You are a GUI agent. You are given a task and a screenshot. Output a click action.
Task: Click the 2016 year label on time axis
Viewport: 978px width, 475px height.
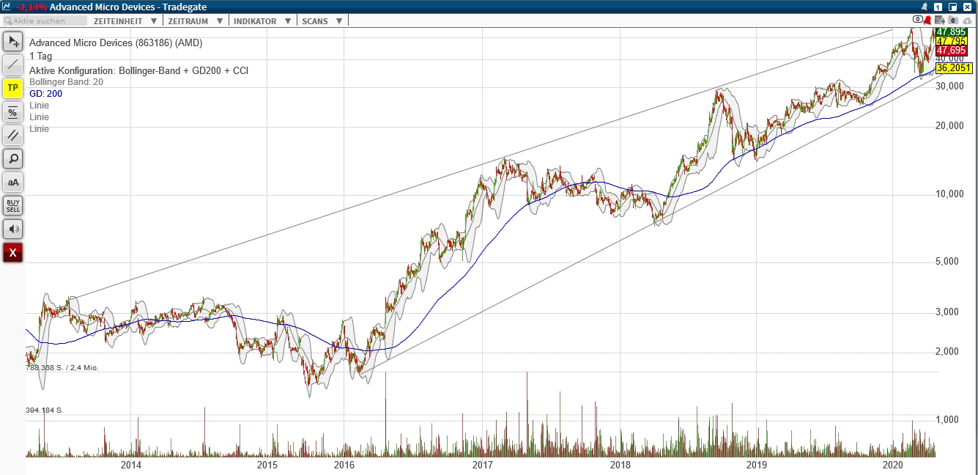(x=344, y=465)
